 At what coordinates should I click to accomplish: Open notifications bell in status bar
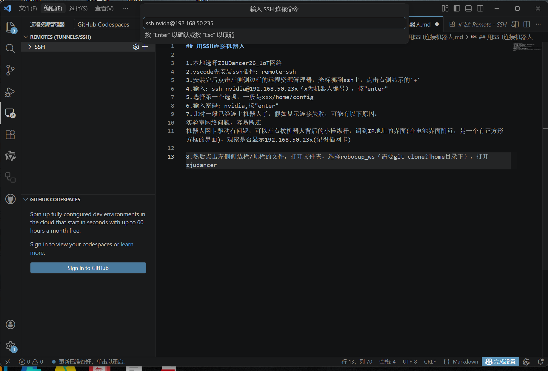pos(541,361)
